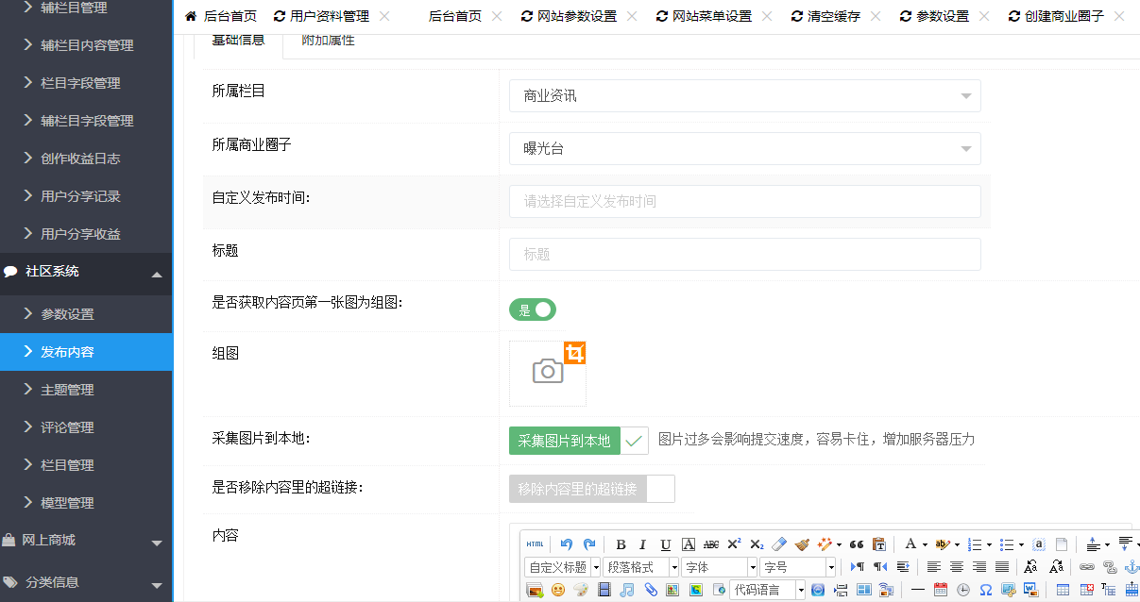Screen dimensions: 1140x602
Task: Toggle the 采集图片到本地 checkbox
Action: tap(634, 441)
